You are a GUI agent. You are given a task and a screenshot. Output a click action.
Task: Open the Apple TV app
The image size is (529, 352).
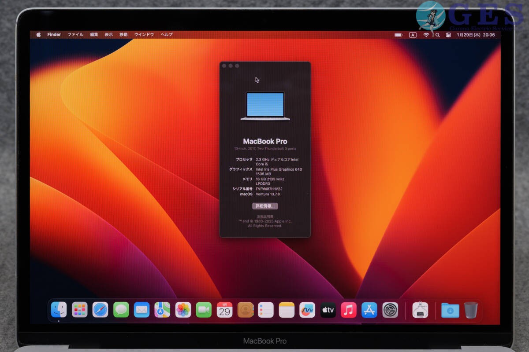(x=328, y=310)
